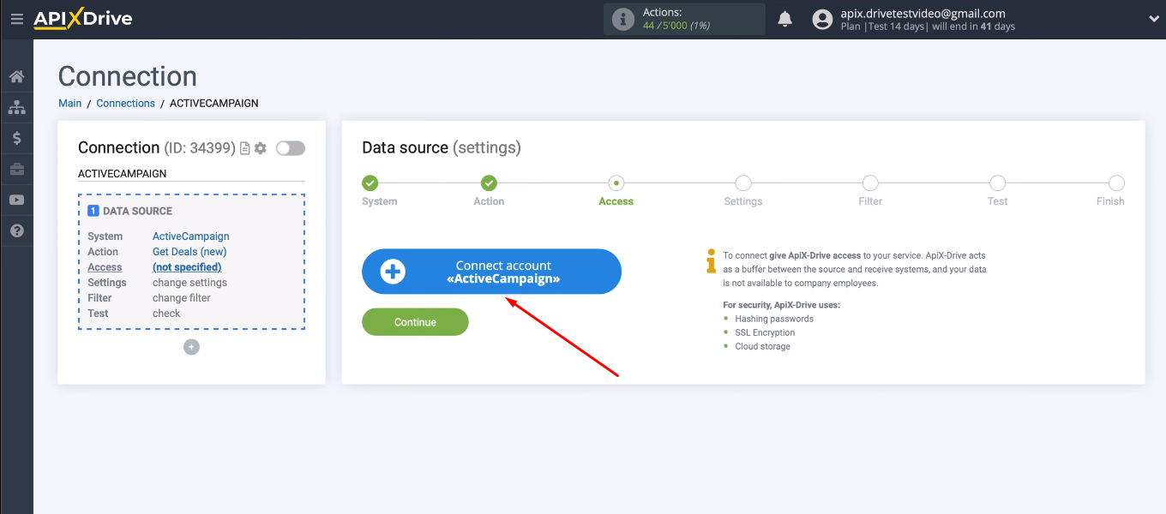Screen dimensions: 1166x514
Task: Open the "Get Deals (new)" action link
Action: pyautogui.click(x=189, y=251)
